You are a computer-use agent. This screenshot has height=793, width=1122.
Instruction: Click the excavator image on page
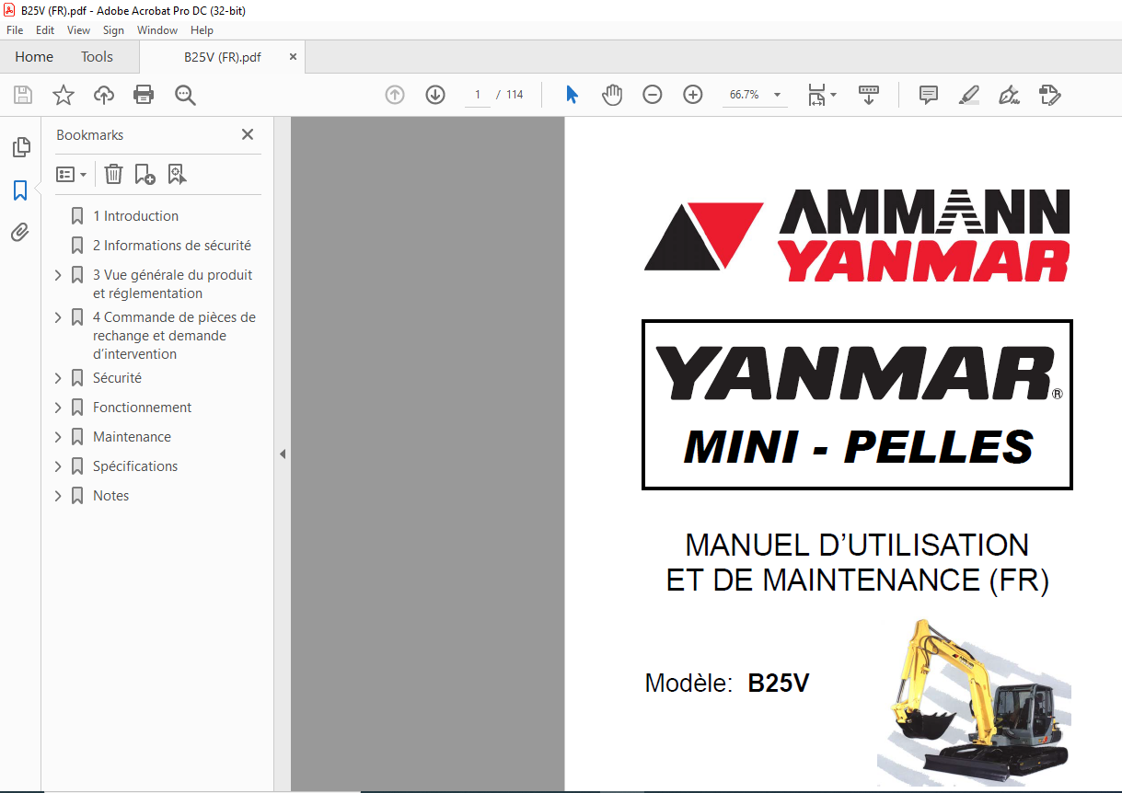click(x=974, y=703)
